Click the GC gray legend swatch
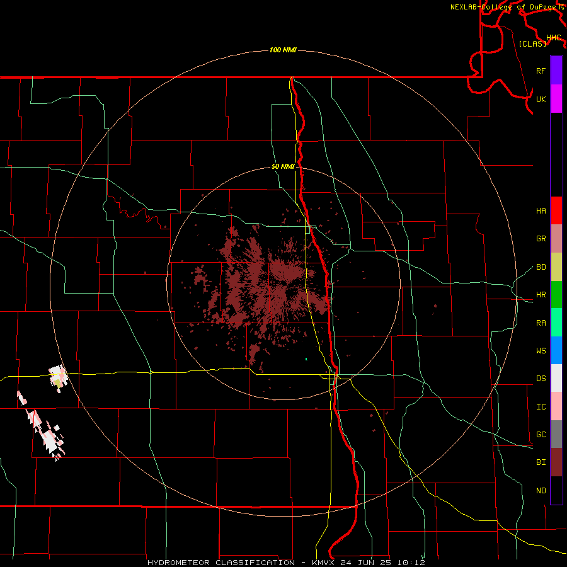Image resolution: width=567 pixels, height=567 pixels. [556, 434]
